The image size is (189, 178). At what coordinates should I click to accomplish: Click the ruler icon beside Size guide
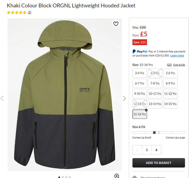[x=169, y=65]
